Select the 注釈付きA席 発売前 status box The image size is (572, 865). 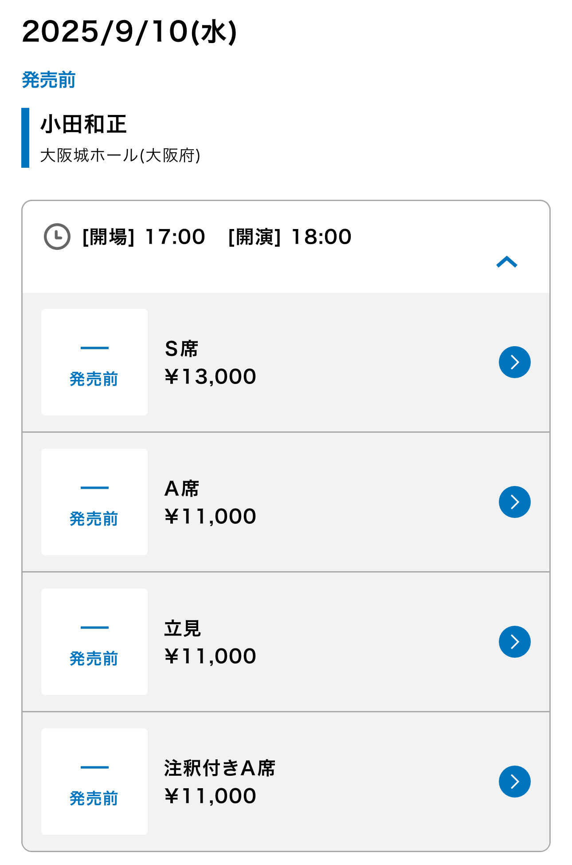(x=94, y=782)
